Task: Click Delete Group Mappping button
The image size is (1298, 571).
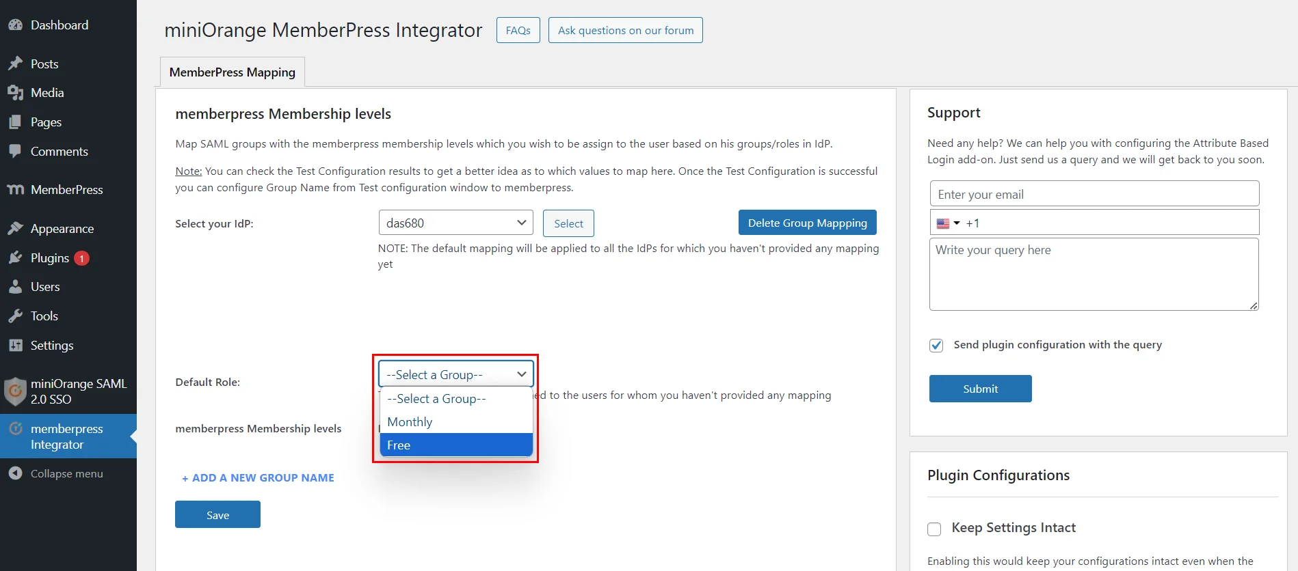Action: (x=808, y=223)
